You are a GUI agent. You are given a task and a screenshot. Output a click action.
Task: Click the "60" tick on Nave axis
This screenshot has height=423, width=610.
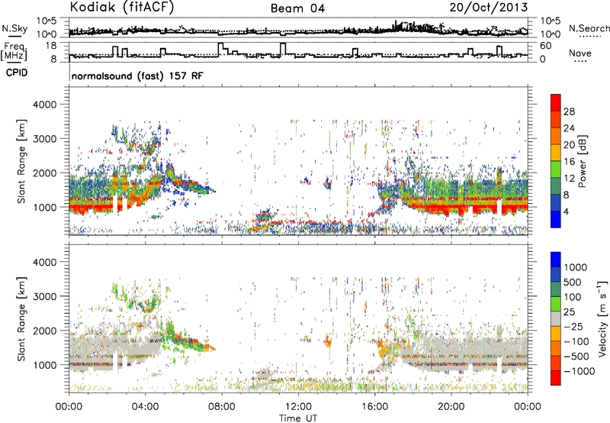[x=546, y=46]
